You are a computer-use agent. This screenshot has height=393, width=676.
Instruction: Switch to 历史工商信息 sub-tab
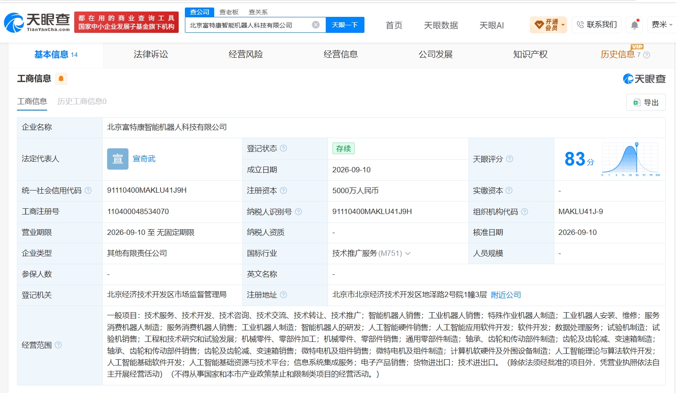click(82, 101)
